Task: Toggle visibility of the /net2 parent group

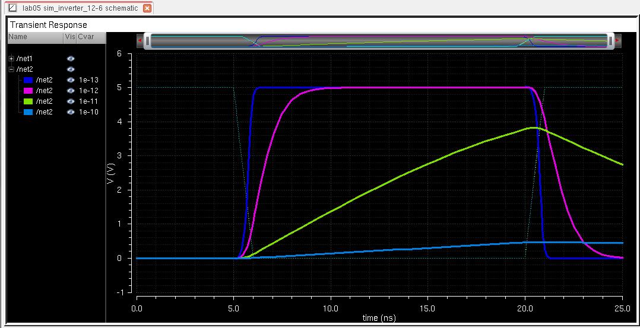Action: pos(71,69)
